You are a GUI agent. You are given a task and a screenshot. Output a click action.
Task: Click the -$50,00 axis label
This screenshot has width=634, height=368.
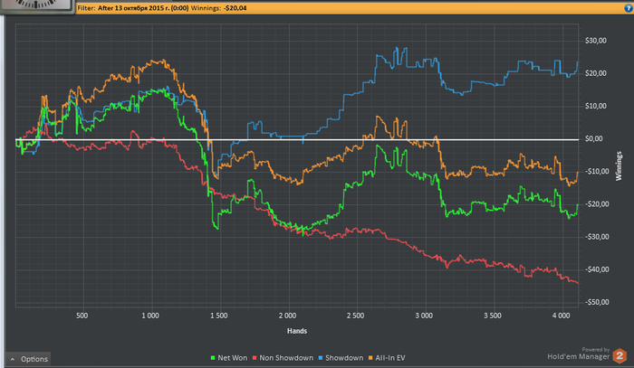597,302
